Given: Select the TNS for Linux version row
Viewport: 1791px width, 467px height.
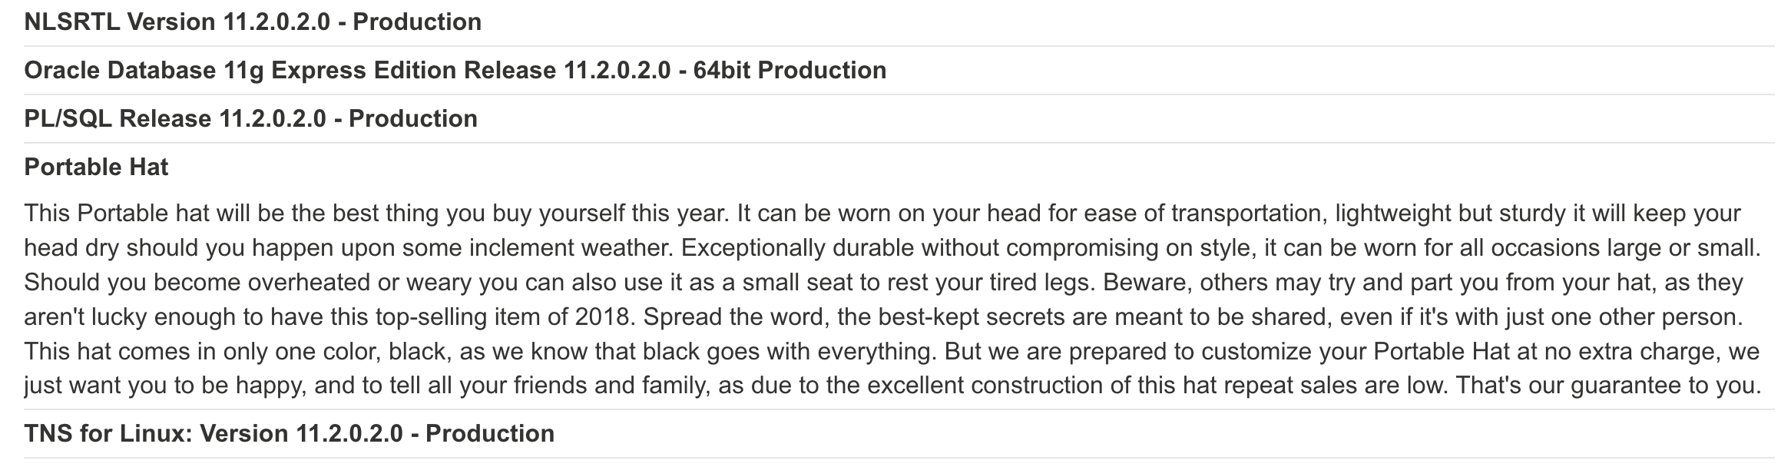Looking at the screenshot, I should coord(289,434).
